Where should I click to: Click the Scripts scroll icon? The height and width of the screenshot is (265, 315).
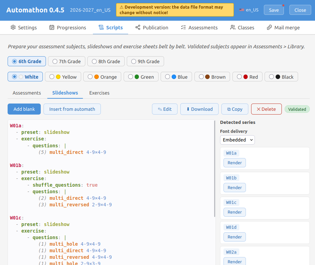[101, 28]
